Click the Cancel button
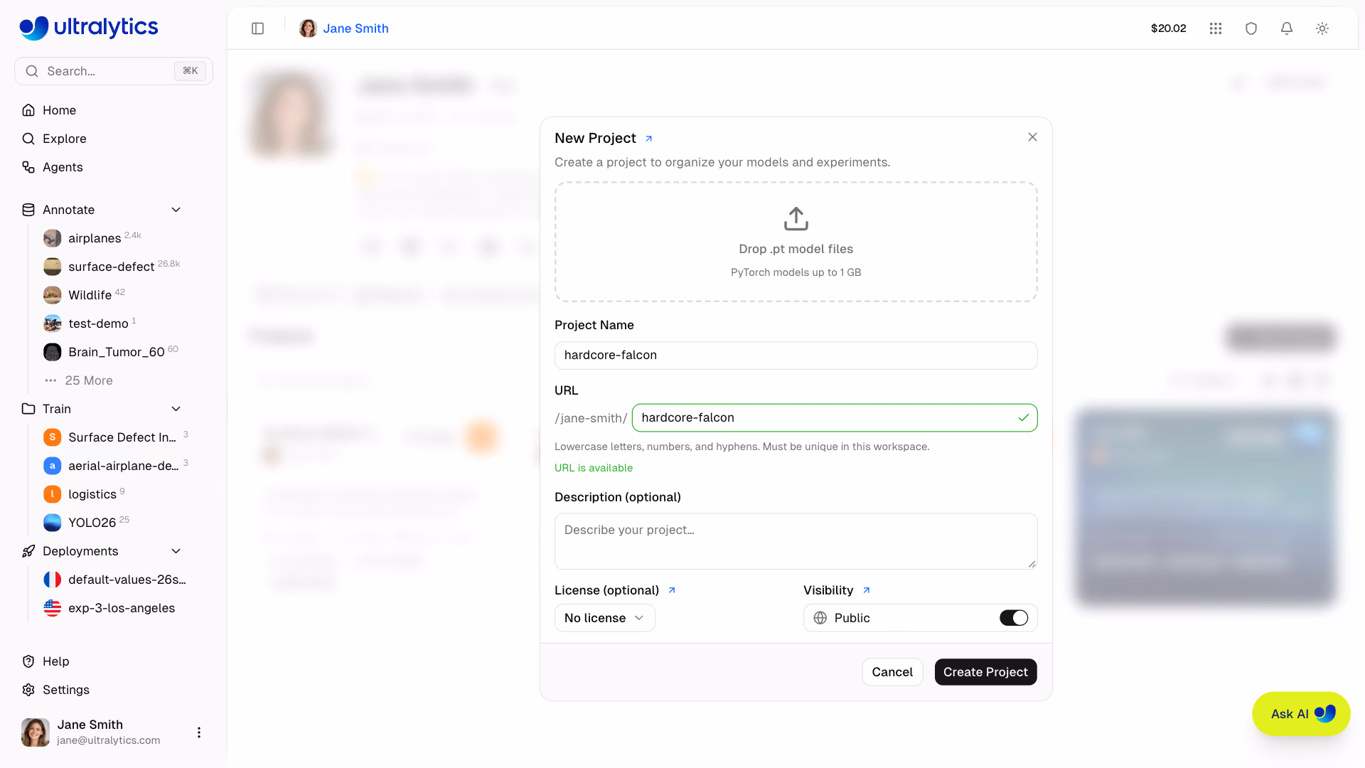This screenshot has height=768, width=1365. tap(892, 672)
